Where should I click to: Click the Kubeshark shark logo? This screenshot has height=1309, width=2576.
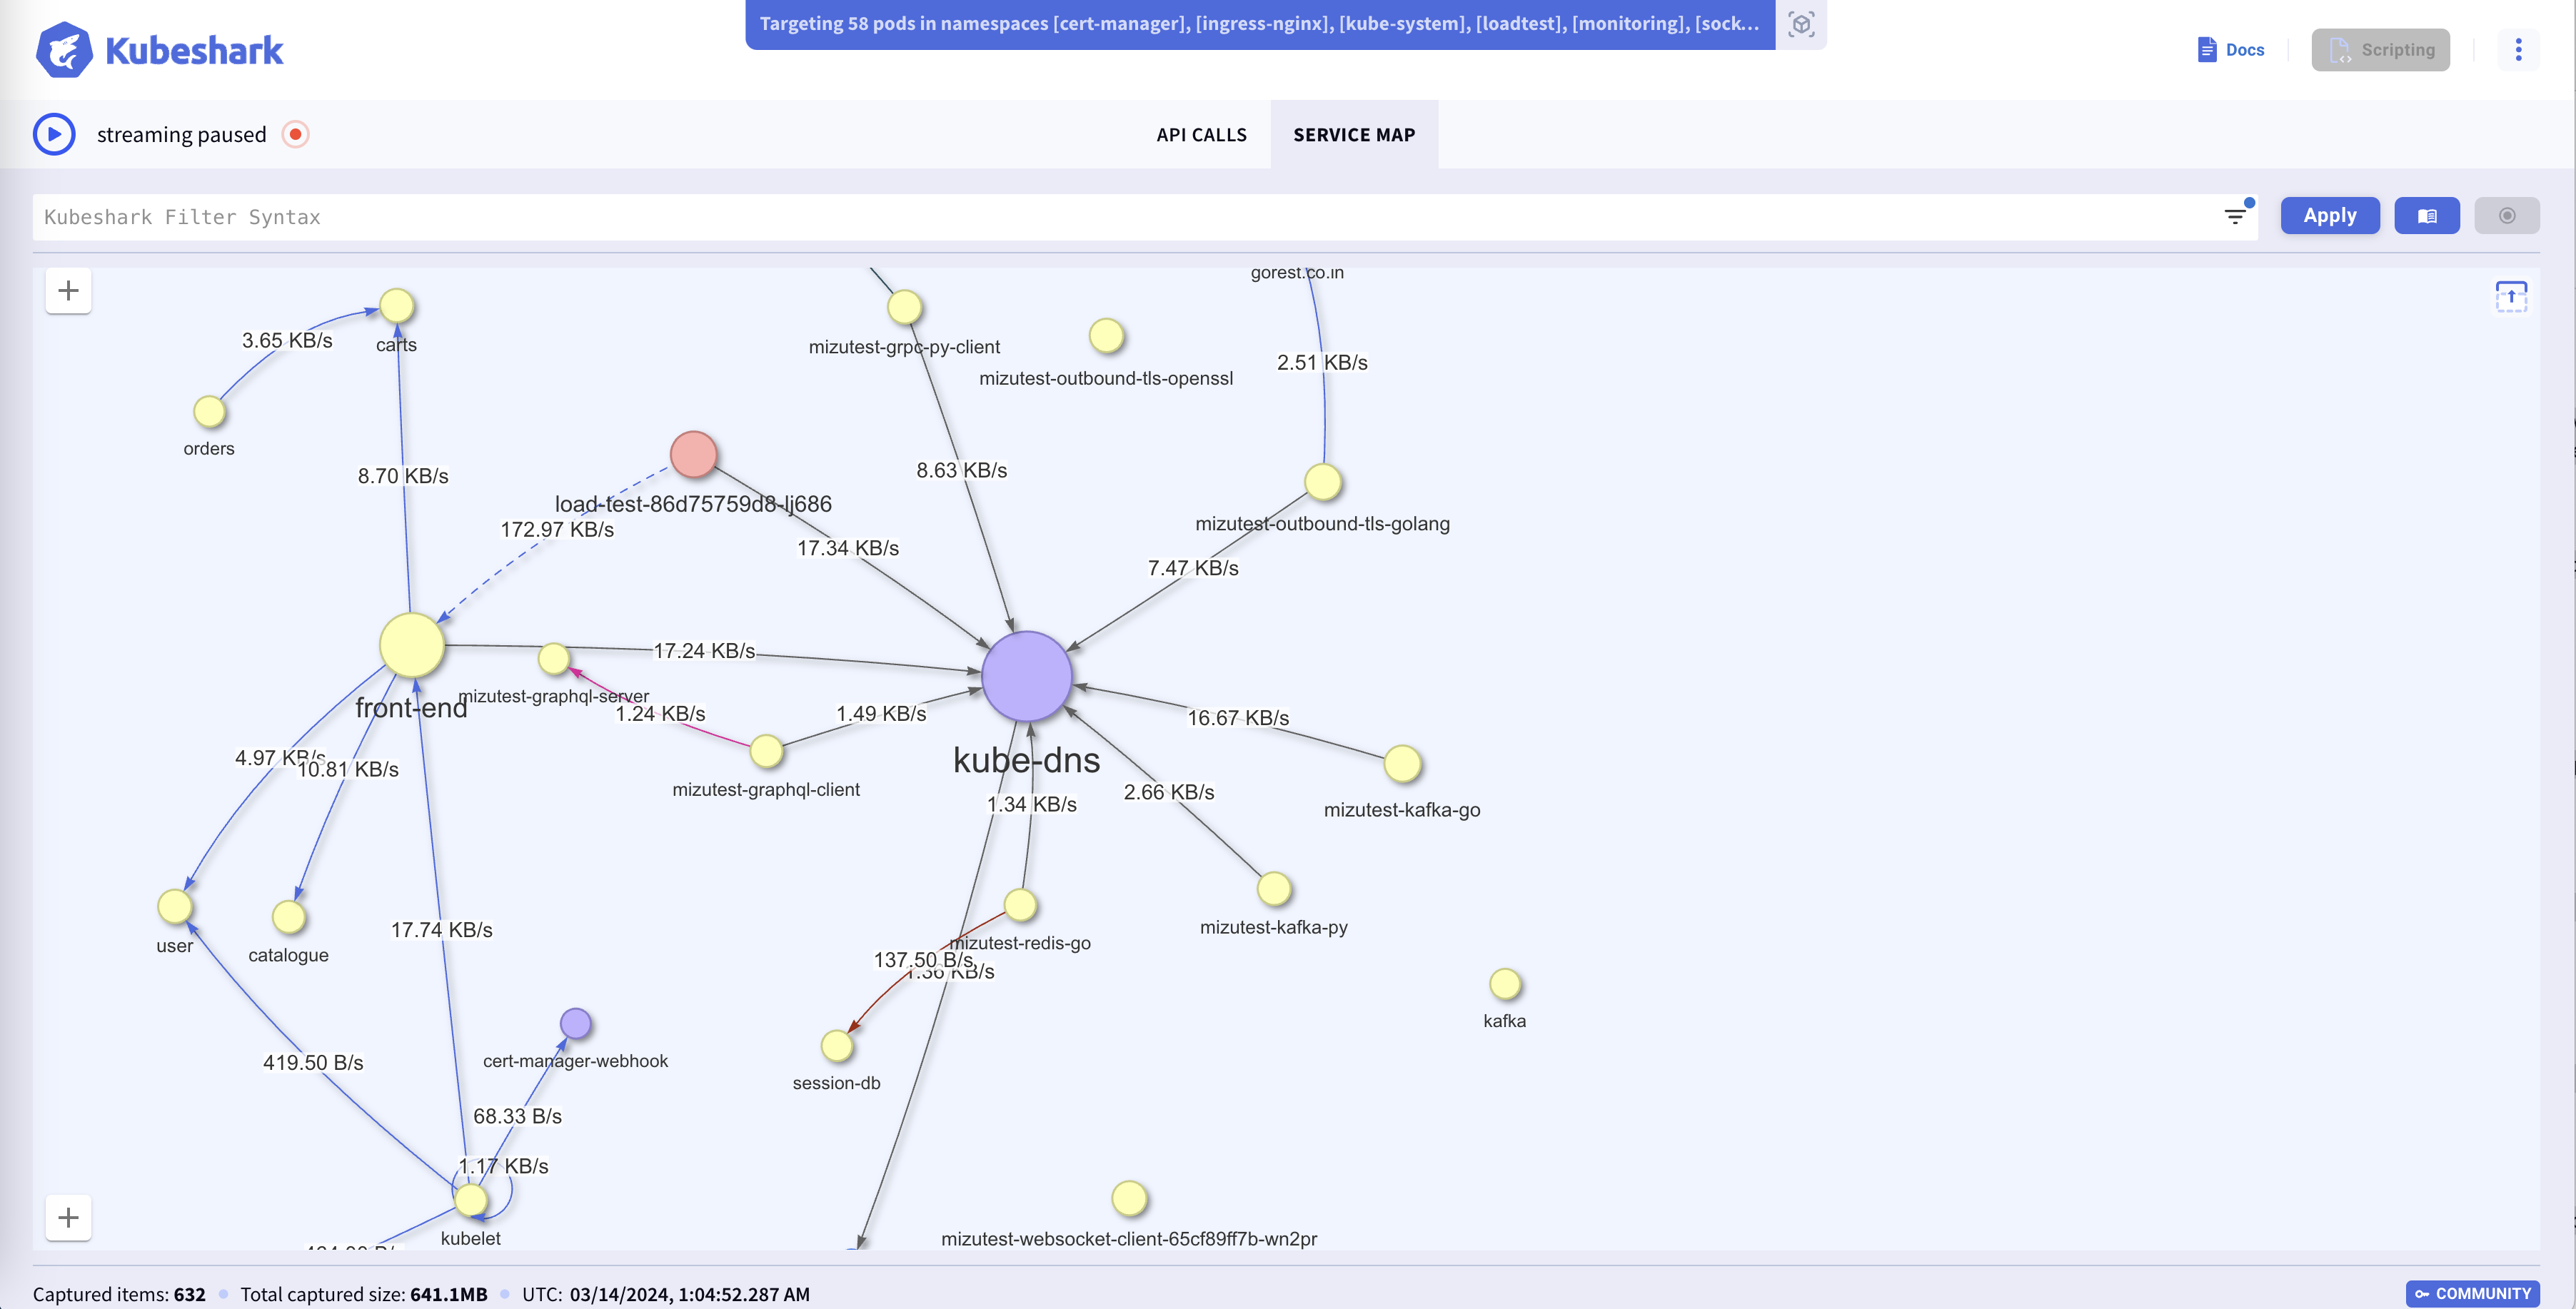point(64,49)
